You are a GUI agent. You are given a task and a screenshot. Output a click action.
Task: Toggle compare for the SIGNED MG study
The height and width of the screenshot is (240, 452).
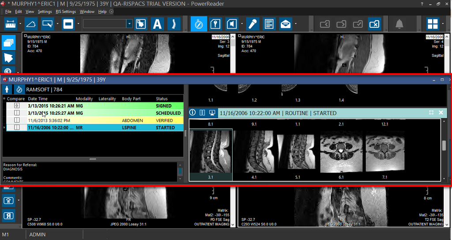tap(17, 106)
